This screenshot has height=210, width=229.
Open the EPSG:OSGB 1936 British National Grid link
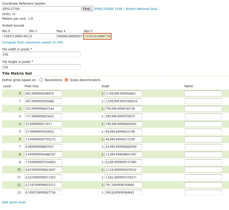coord(127,9)
